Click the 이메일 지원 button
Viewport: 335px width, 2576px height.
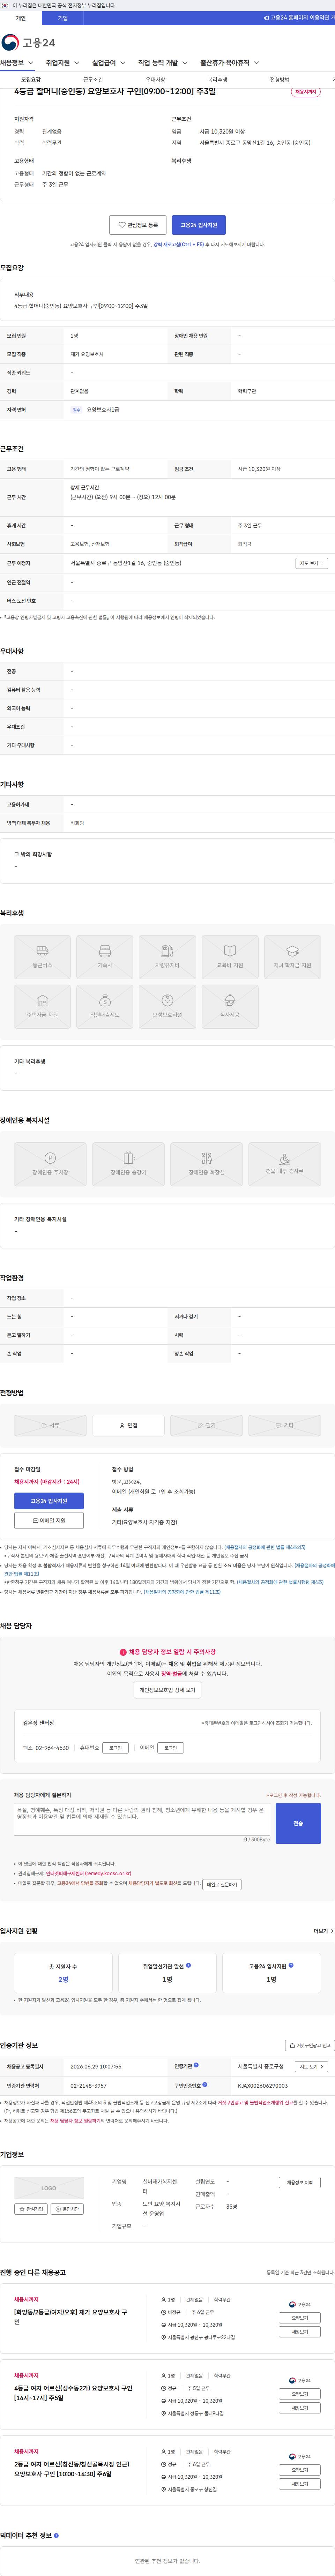click(49, 1520)
